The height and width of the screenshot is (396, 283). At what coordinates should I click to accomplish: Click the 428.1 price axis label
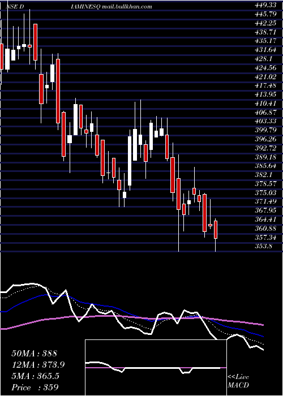coord(264,59)
